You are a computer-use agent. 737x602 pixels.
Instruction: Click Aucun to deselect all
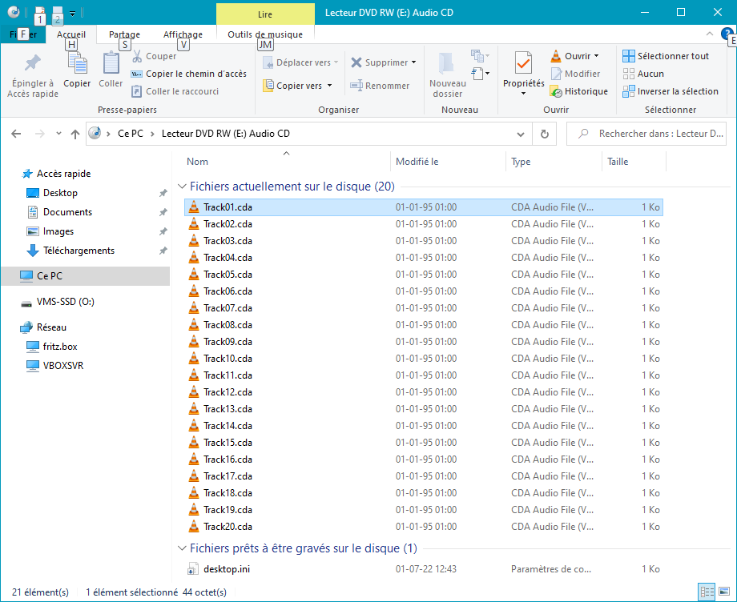643,74
